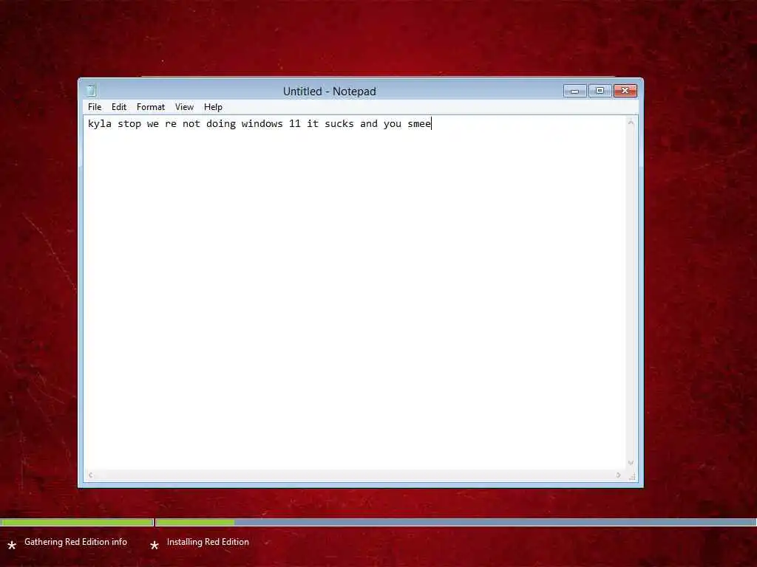Close the Untitled Notepad window
The width and height of the screenshot is (757, 567).
click(625, 91)
